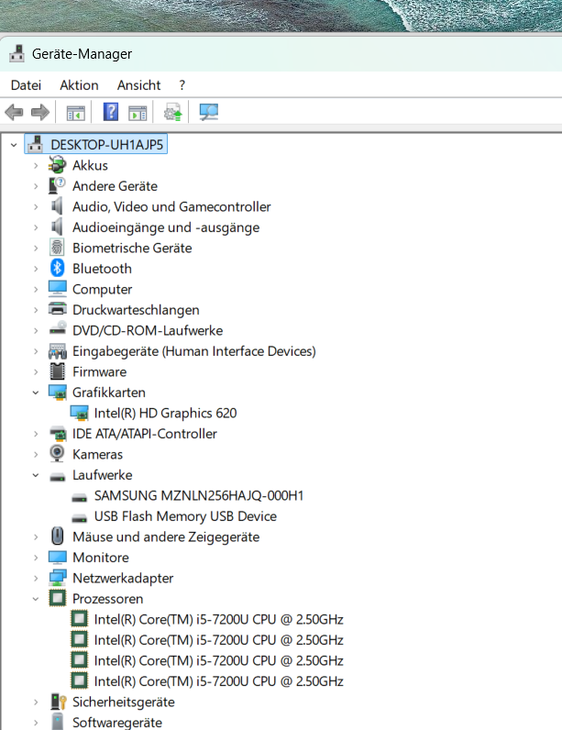Select the Kameras webcam icon
The height and width of the screenshot is (730, 562).
(x=57, y=453)
